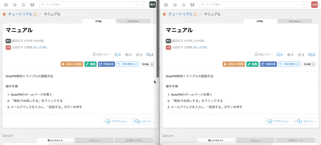Click magnifier search icon in left window
The height and width of the screenshot is (145, 321).
point(143,4)
